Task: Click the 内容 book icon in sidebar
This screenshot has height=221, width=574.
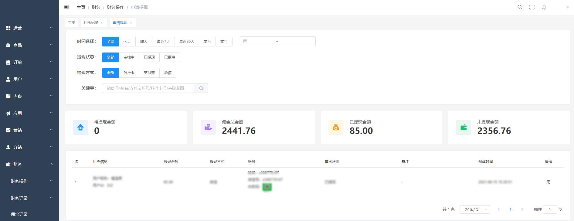Action: tap(8, 96)
